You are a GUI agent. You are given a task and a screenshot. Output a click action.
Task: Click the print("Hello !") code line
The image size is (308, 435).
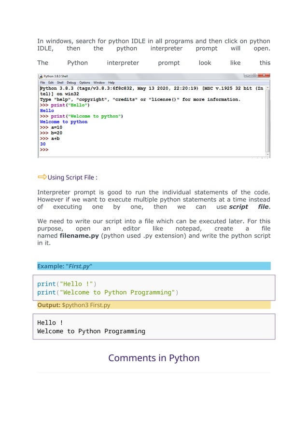coord(67,284)
